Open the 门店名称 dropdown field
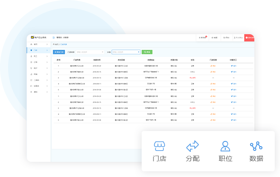Image resolution: width=280 pixels, height=177 pixels. click(x=90, y=52)
